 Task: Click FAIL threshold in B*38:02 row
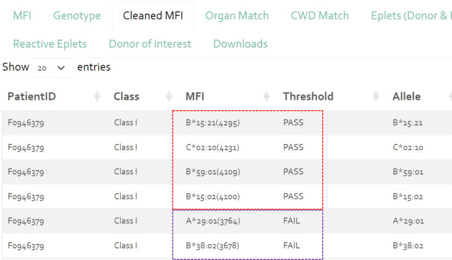(292, 246)
